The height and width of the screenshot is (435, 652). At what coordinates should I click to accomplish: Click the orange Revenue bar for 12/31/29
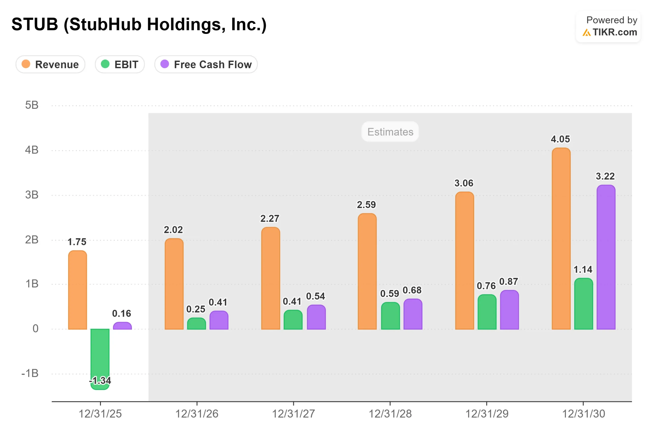point(465,260)
